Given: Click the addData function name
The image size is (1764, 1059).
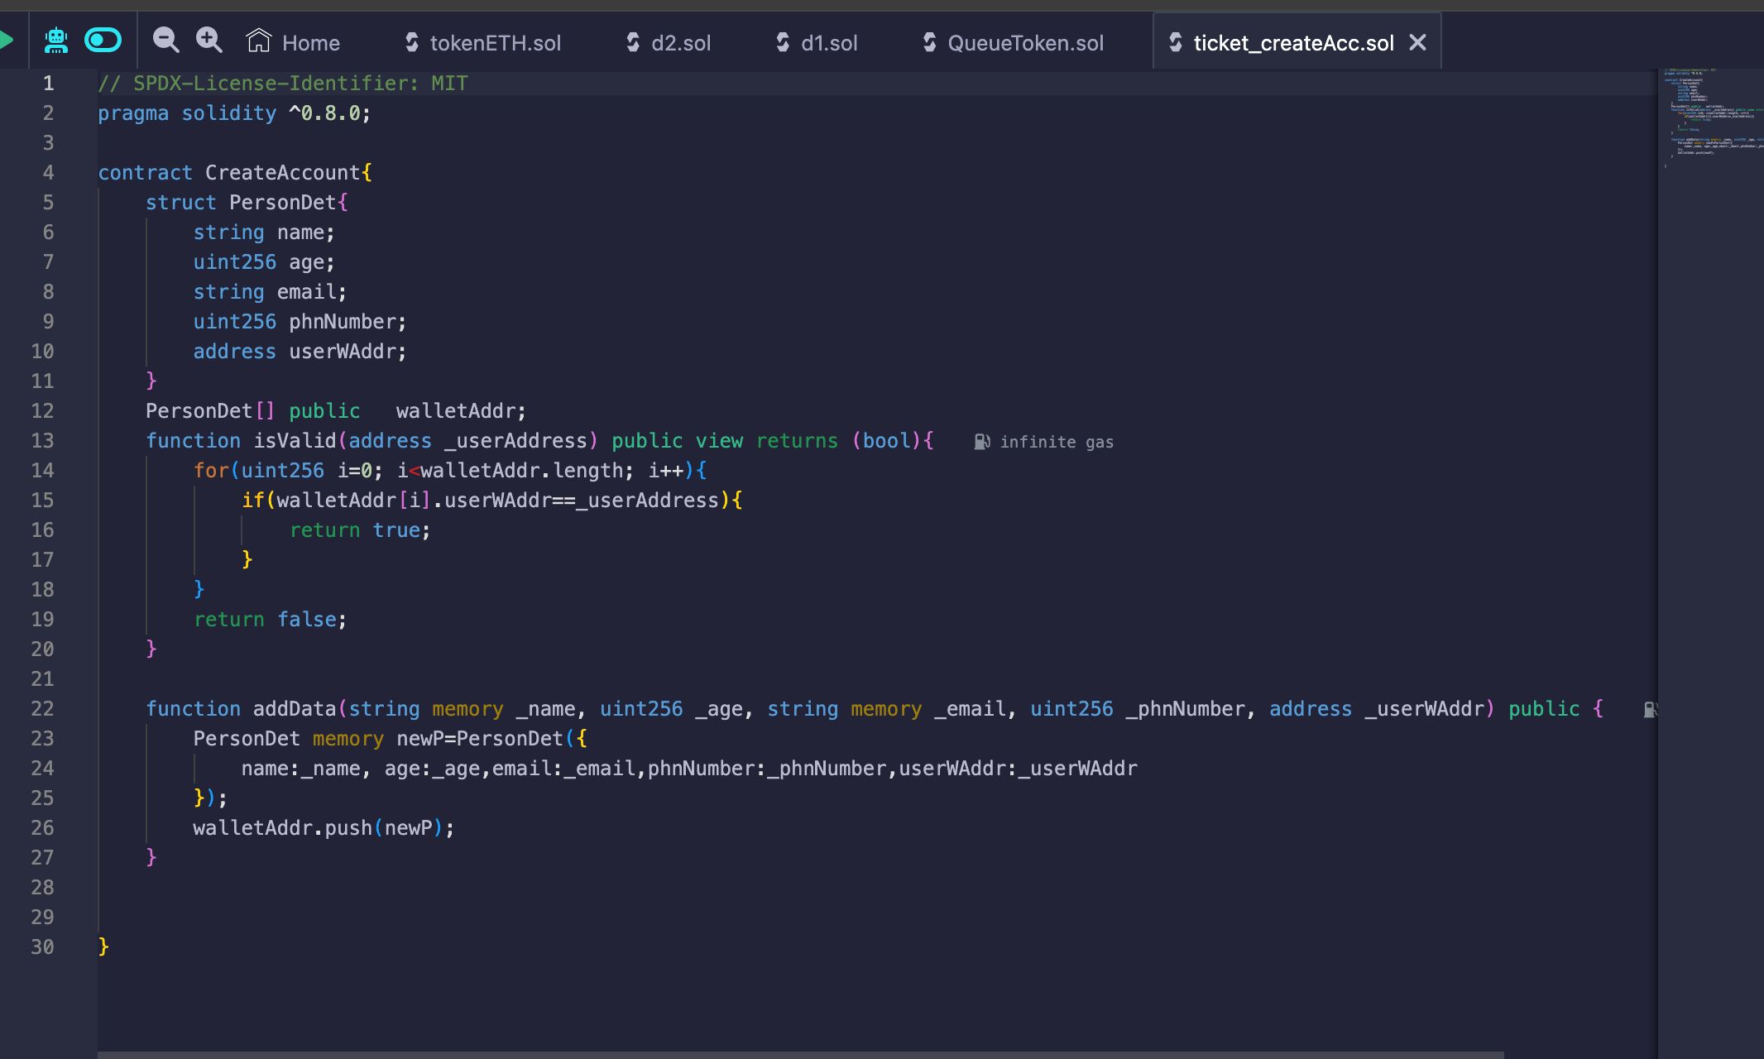Looking at the screenshot, I should pos(295,709).
